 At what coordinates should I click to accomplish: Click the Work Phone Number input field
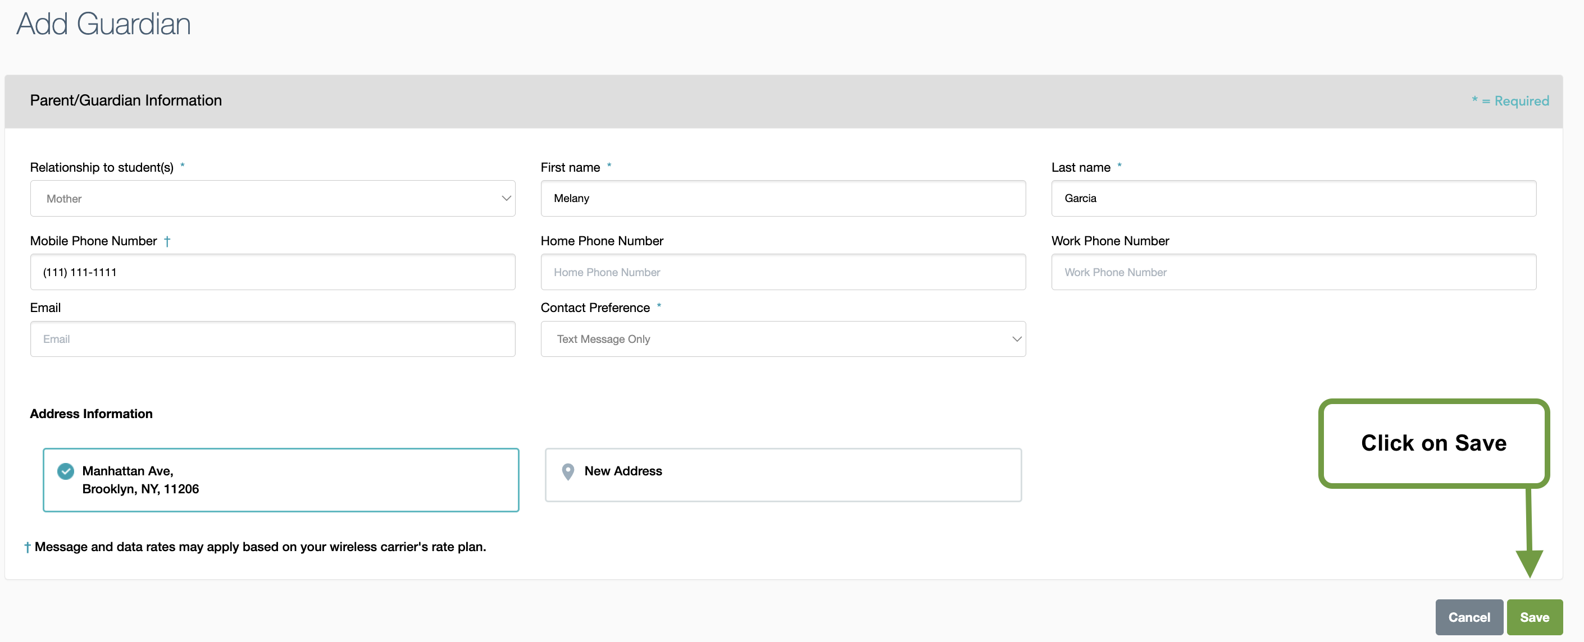pyautogui.click(x=1294, y=272)
